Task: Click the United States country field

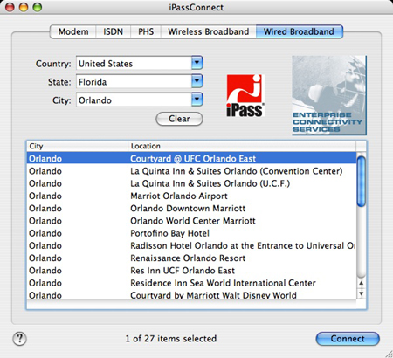Action: (x=134, y=64)
